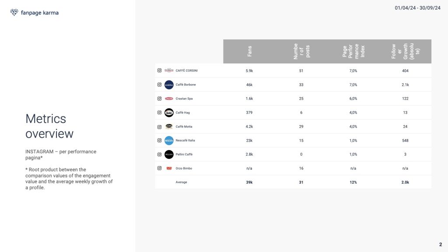Click Instagram icon beside Nescafé Italia
This screenshot has width=448, height=252.
click(159, 140)
